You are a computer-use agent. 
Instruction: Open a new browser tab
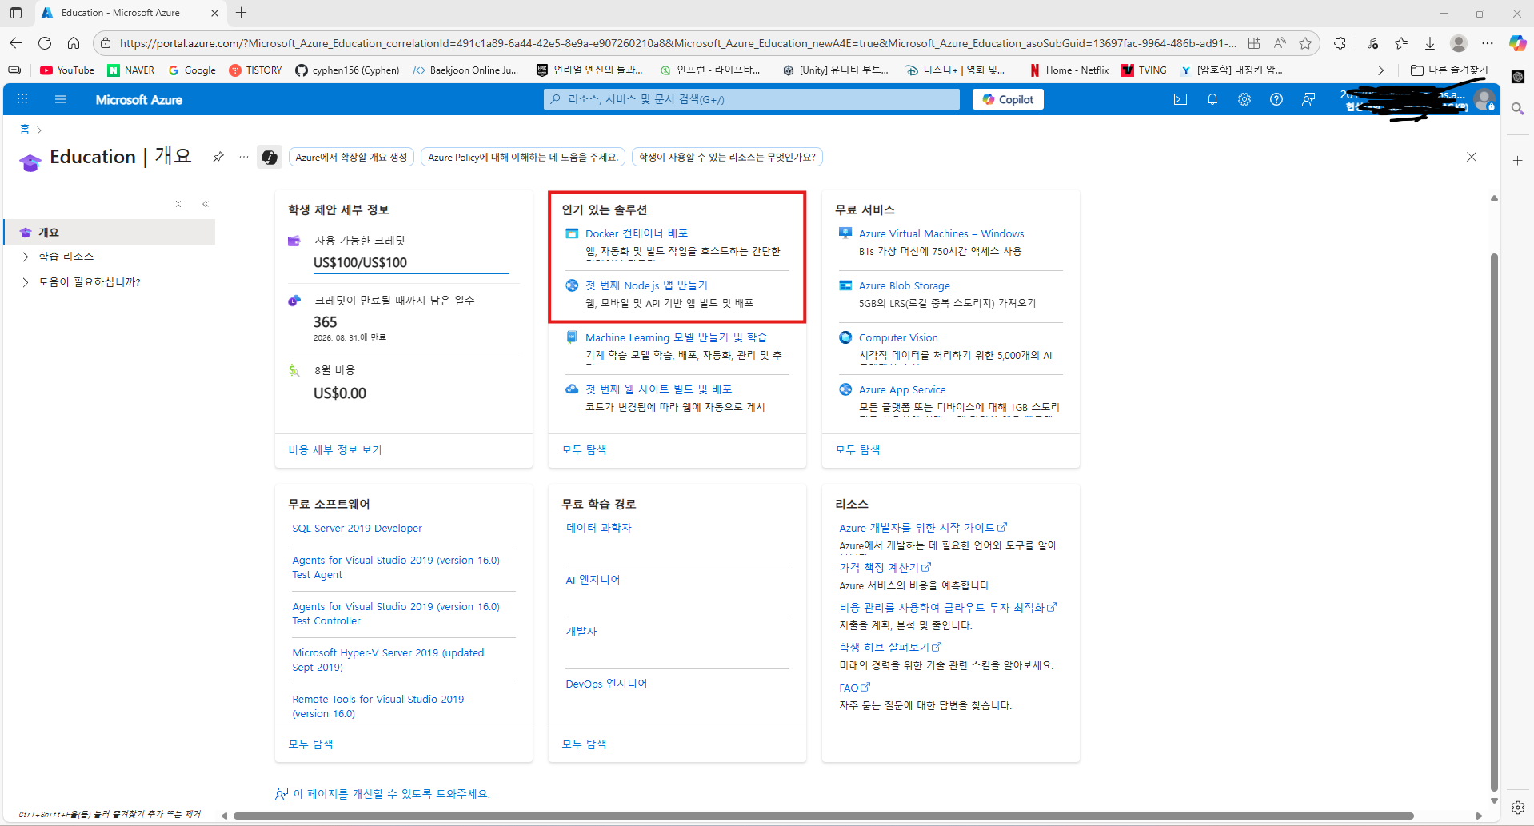(242, 13)
